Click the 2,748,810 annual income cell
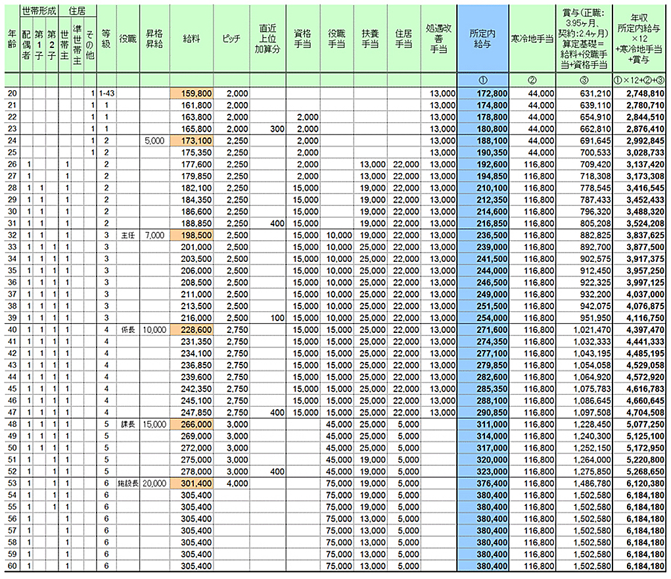 [640, 94]
